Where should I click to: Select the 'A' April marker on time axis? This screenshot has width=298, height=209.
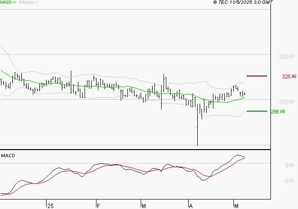click(x=191, y=205)
